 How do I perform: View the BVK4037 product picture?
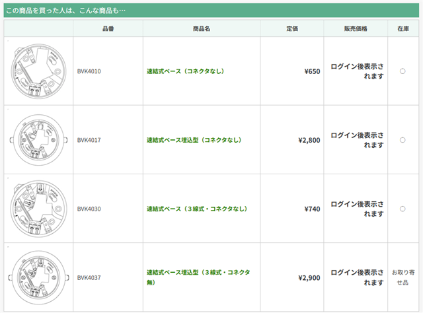point(38,277)
